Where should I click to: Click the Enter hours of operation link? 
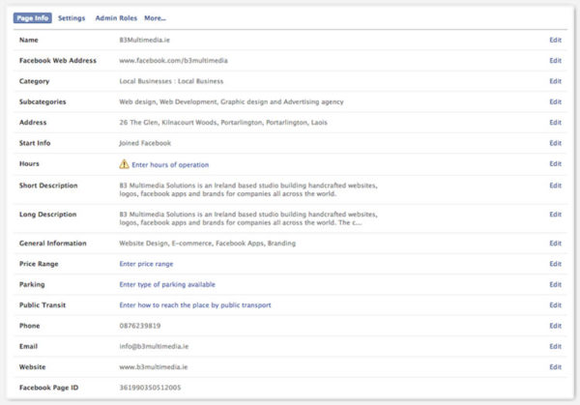pyautogui.click(x=170, y=164)
